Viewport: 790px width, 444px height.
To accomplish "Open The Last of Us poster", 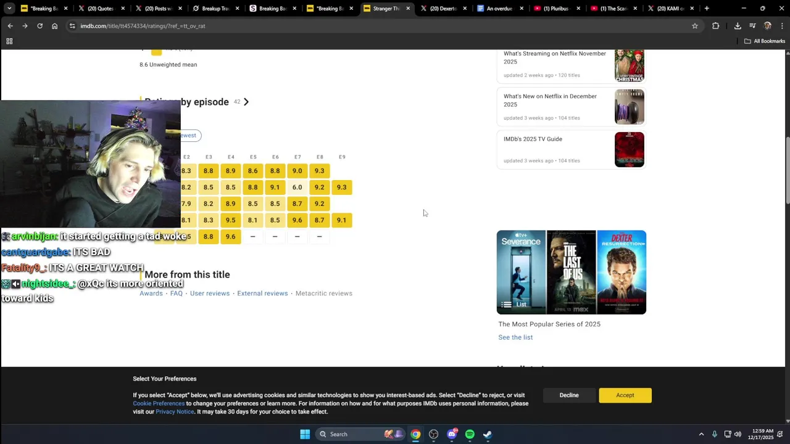I will click(572, 272).
